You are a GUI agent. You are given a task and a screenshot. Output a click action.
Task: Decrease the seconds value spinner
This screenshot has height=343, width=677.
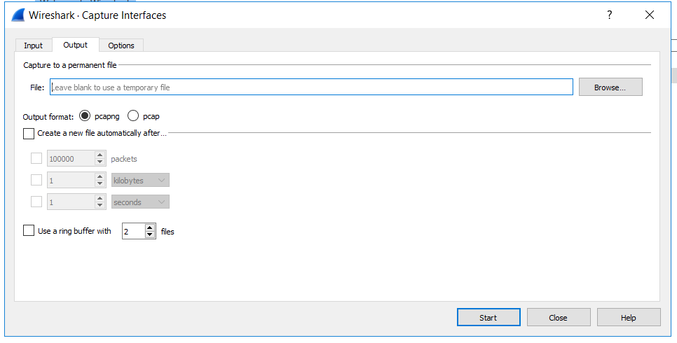100,205
